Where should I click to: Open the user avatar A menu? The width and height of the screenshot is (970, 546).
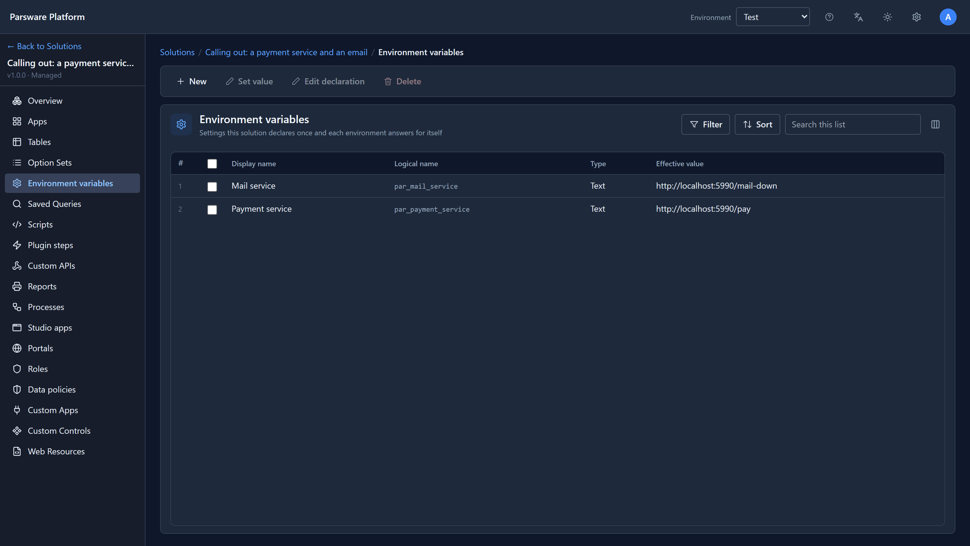click(x=948, y=17)
